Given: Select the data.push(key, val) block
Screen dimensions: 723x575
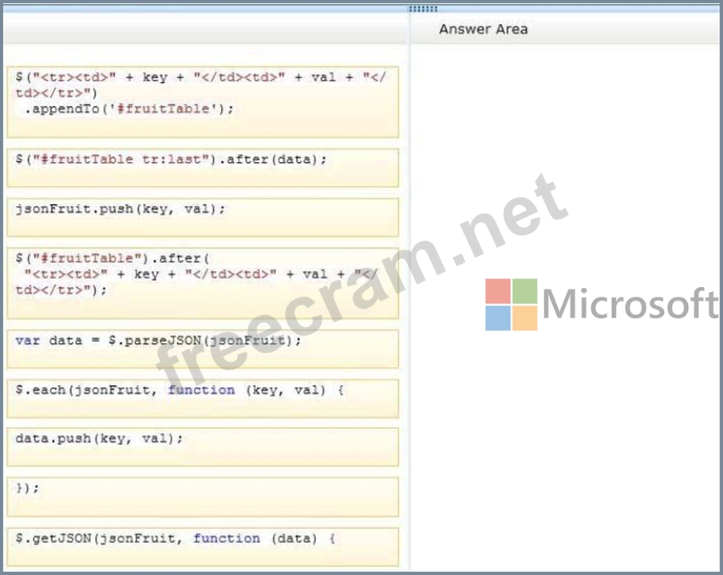Looking at the screenshot, I should click(x=203, y=447).
